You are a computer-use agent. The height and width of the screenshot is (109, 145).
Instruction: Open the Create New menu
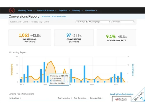pyautogui.click(x=91, y=10)
